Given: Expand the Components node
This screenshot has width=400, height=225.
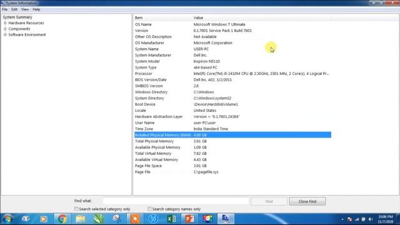Looking at the screenshot, I should coord(5,29).
